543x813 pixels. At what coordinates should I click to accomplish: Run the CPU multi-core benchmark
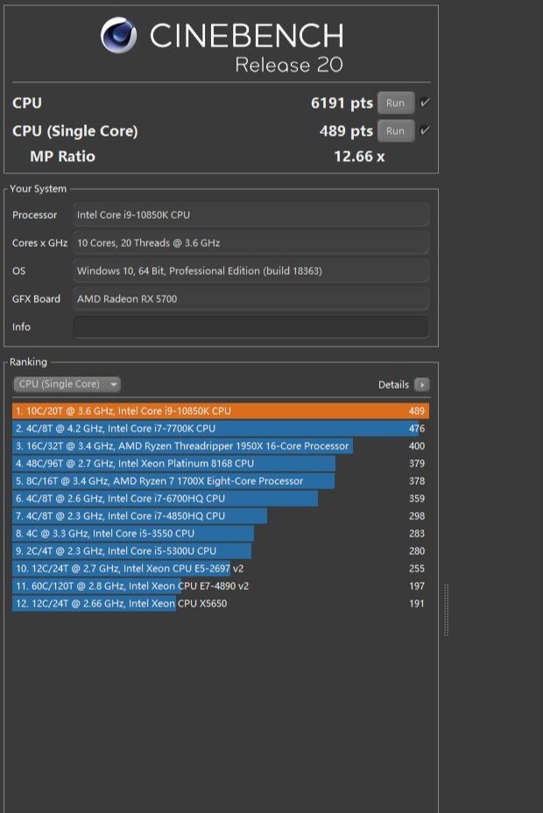[x=395, y=103]
